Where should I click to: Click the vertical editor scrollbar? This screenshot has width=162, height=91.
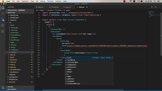pyautogui.click(x=161, y=34)
